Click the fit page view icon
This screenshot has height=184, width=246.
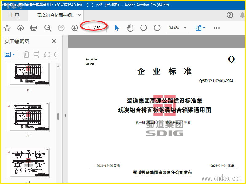198,28
